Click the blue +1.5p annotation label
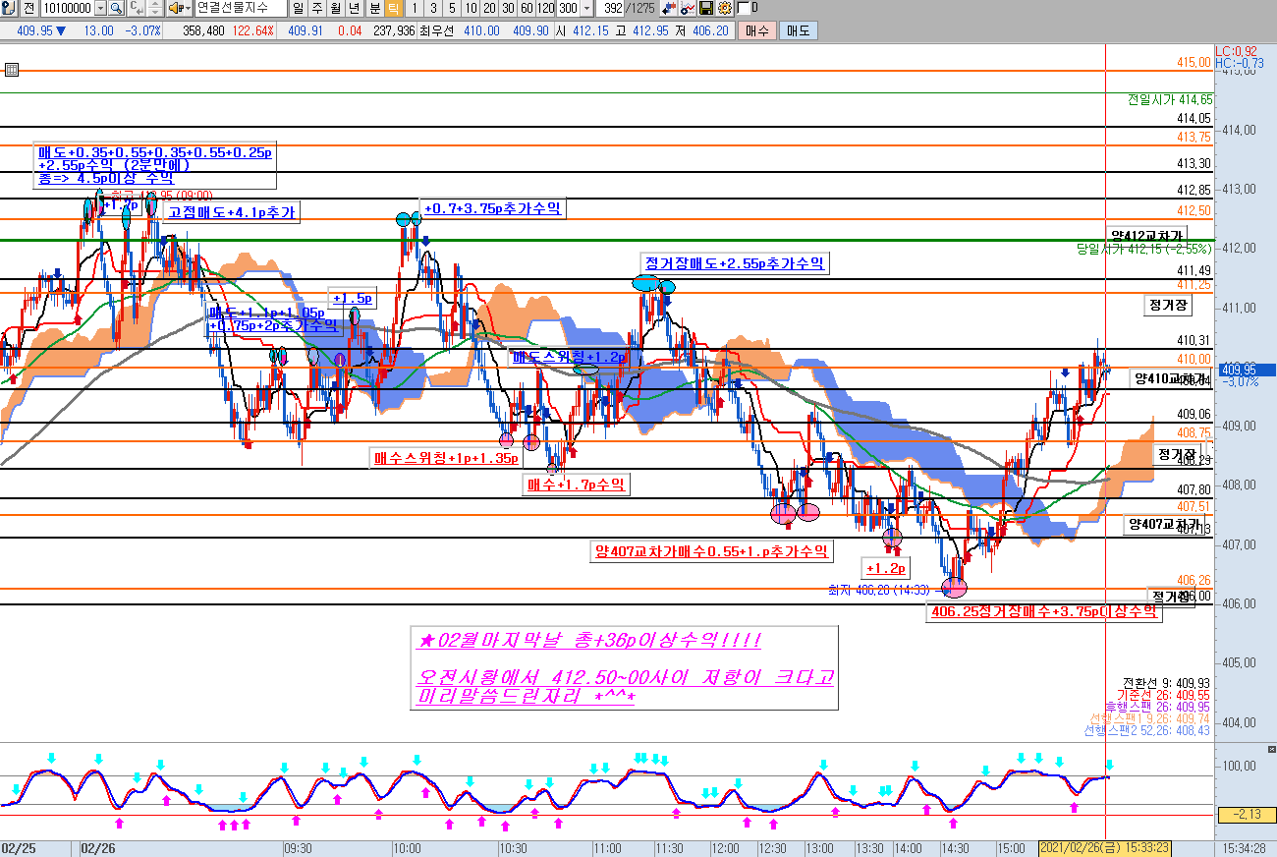Screen dimensions: 1277x857 point(353,298)
